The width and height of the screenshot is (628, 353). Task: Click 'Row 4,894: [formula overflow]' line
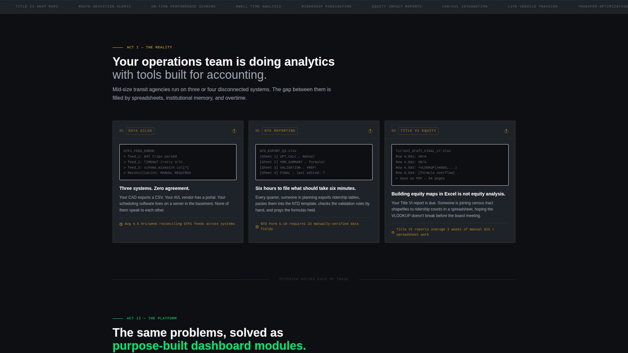[x=425, y=173]
